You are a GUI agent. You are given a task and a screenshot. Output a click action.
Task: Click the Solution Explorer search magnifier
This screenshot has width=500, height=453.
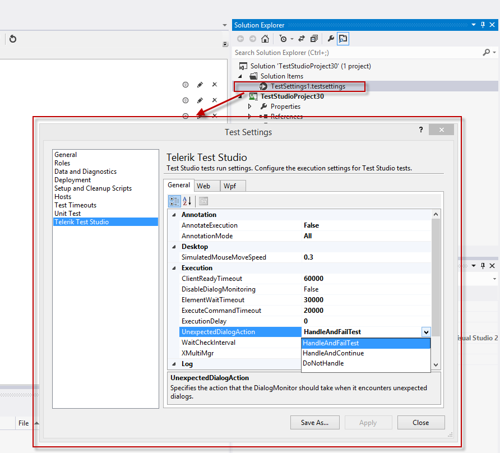click(x=487, y=52)
